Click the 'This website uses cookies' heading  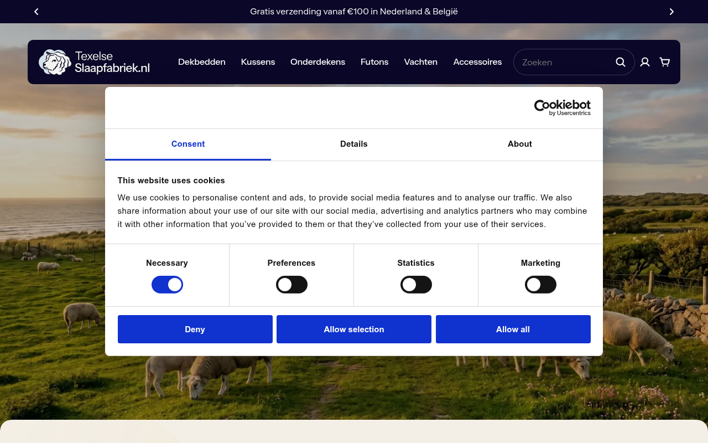171,181
